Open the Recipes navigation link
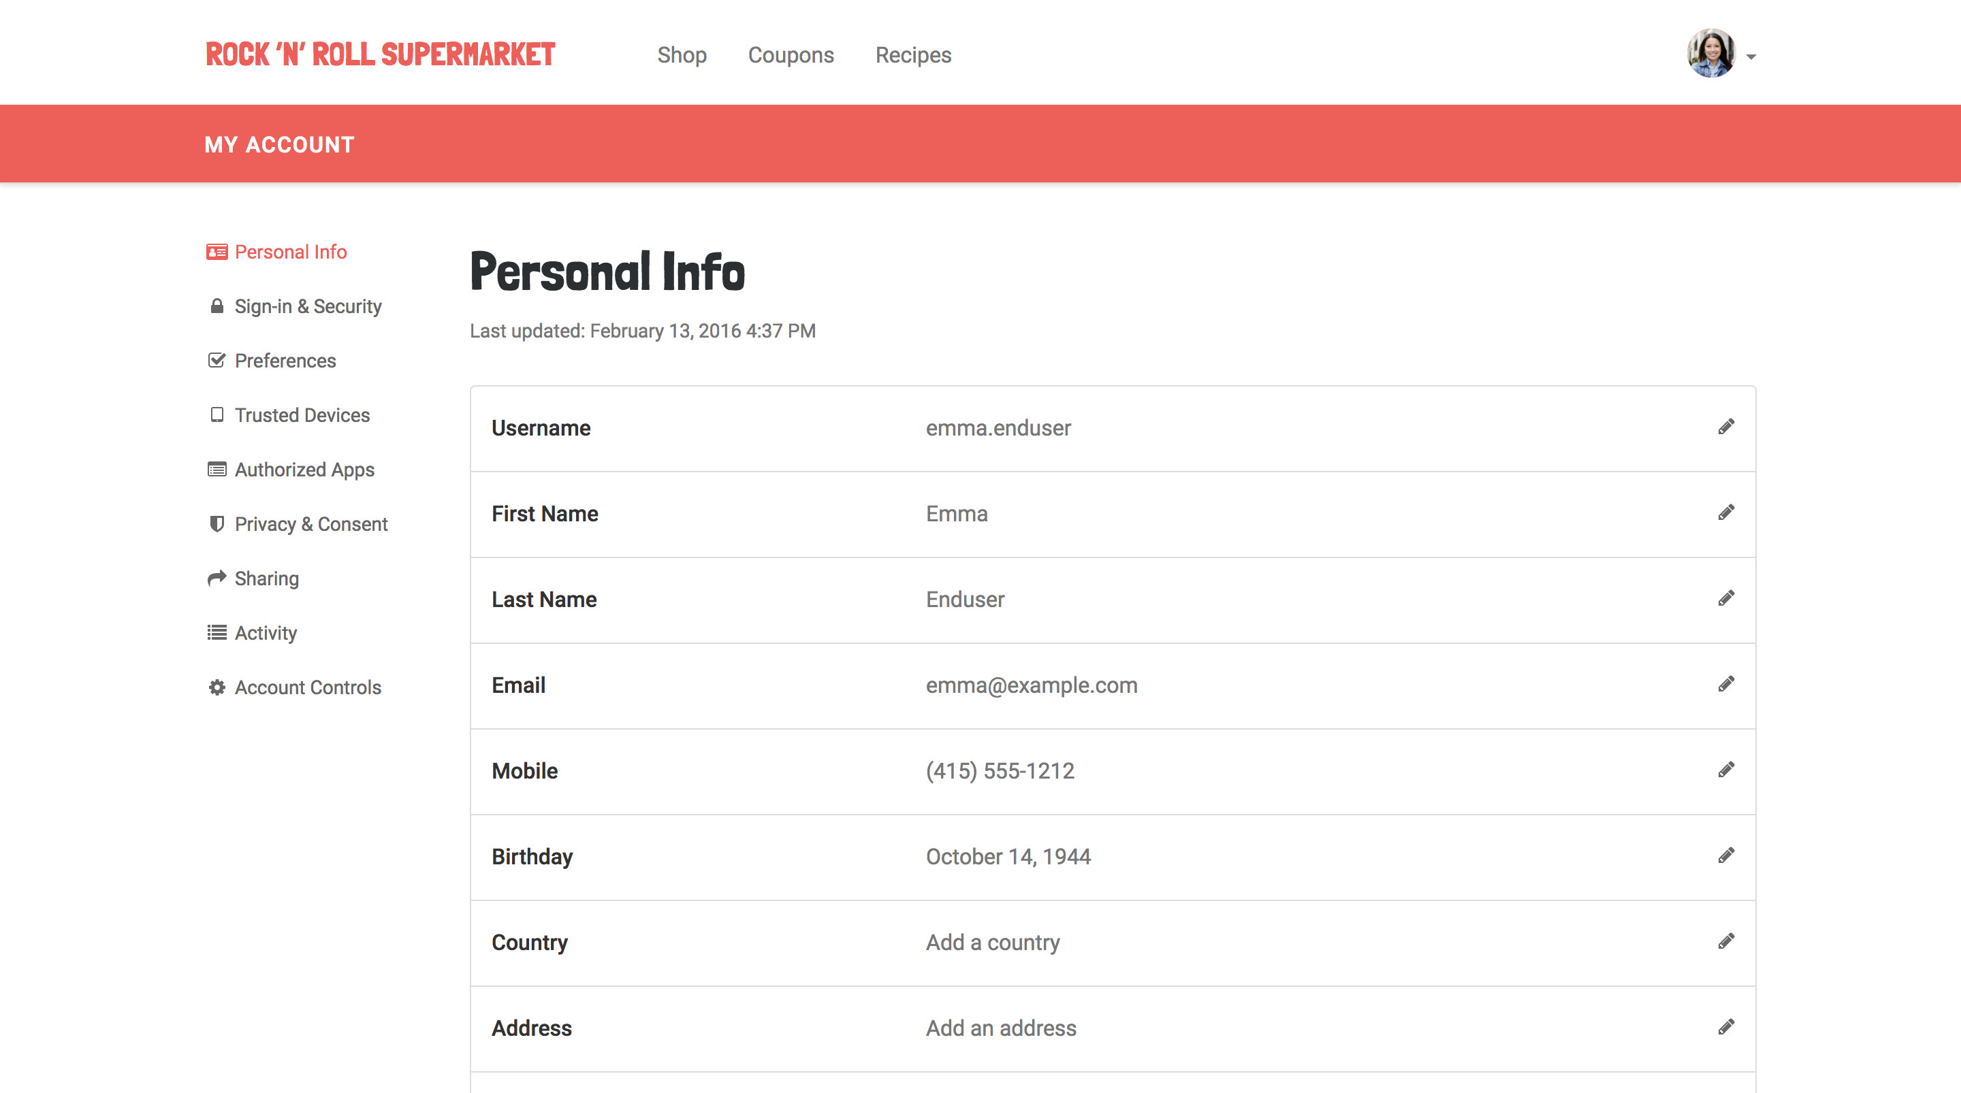The height and width of the screenshot is (1093, 1961). 912,55
